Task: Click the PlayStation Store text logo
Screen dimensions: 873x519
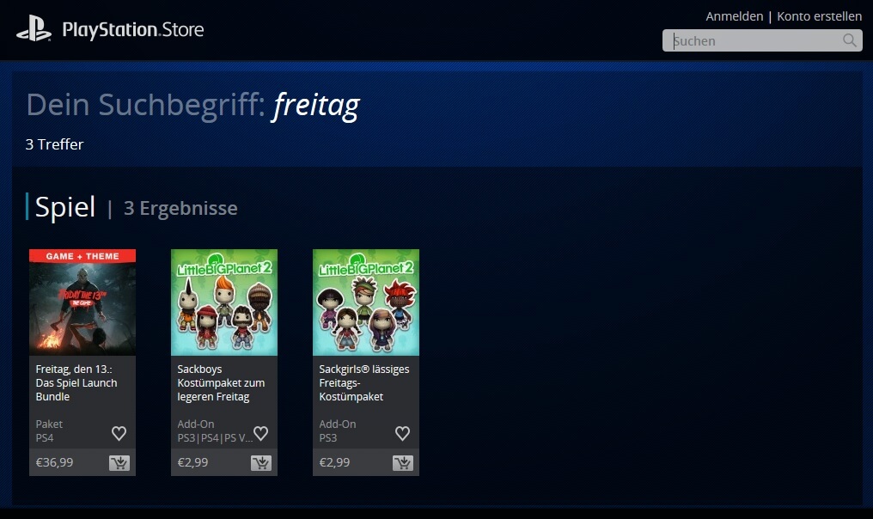Action: pos(133,29)
